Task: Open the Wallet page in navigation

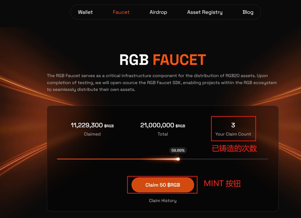Action: 85,12
